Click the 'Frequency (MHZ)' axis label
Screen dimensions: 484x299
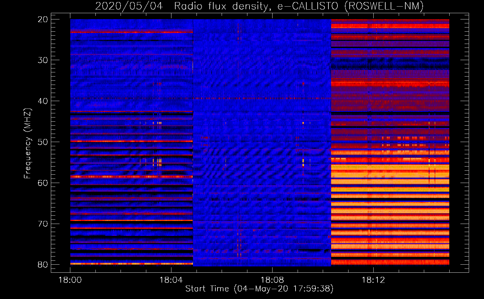[28, 144]
